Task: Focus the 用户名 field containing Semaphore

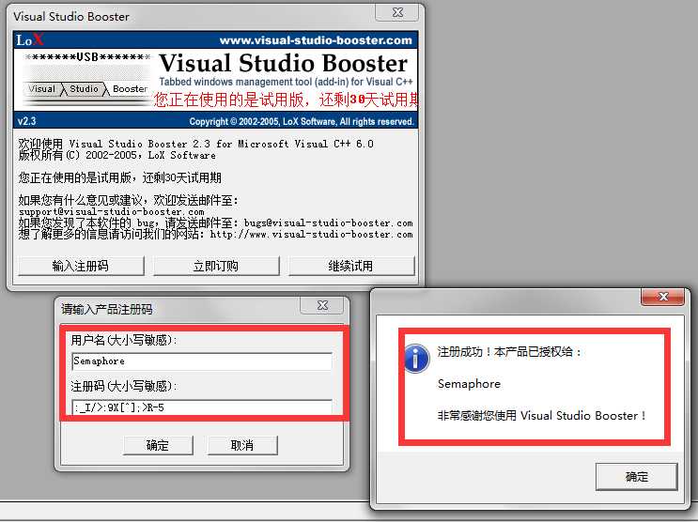Action: coord(202,361)
